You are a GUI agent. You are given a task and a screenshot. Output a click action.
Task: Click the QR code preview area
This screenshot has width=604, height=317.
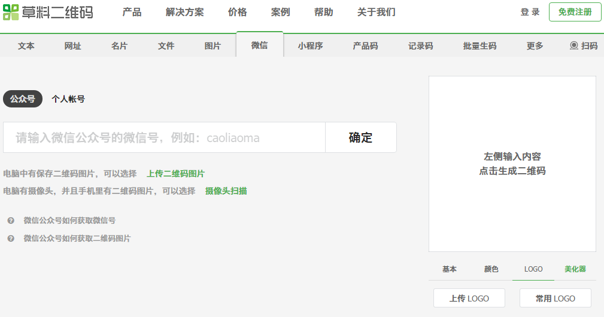click(512, 164)
